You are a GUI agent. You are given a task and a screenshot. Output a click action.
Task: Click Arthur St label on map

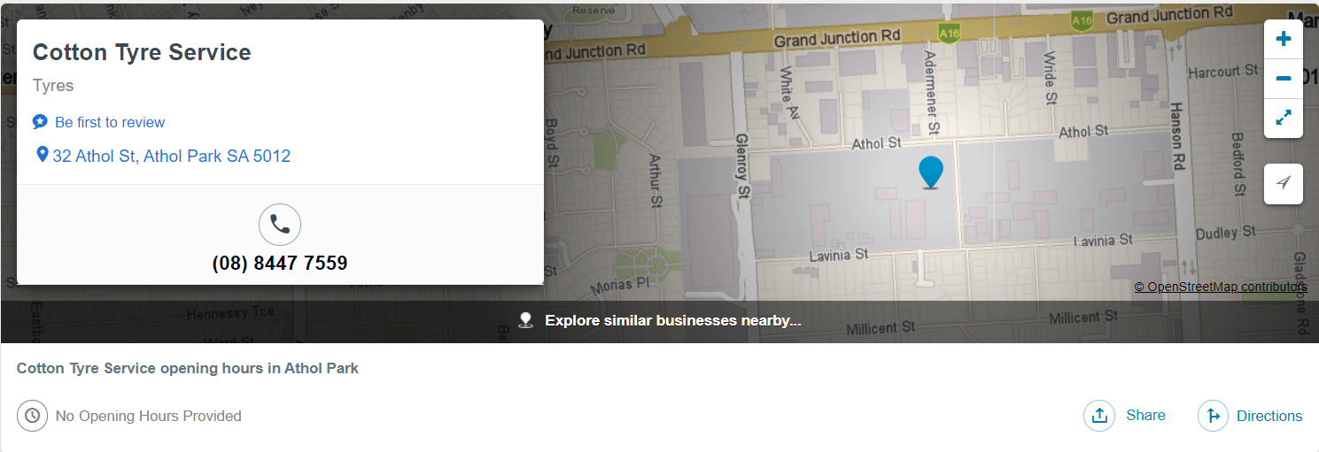656,181
